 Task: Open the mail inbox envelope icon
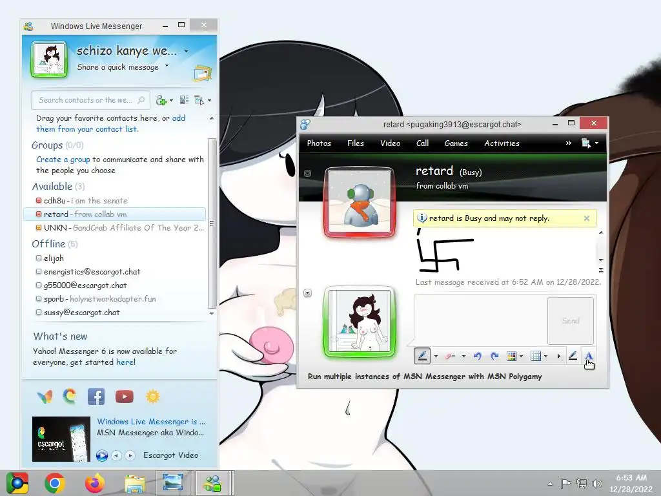coord(203,74)
